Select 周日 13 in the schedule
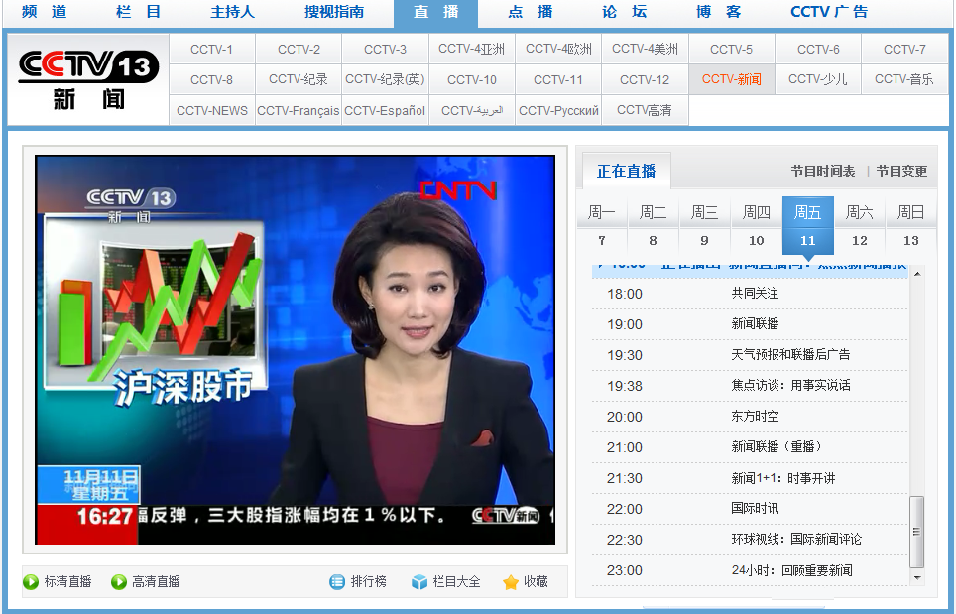 point(911,225)
